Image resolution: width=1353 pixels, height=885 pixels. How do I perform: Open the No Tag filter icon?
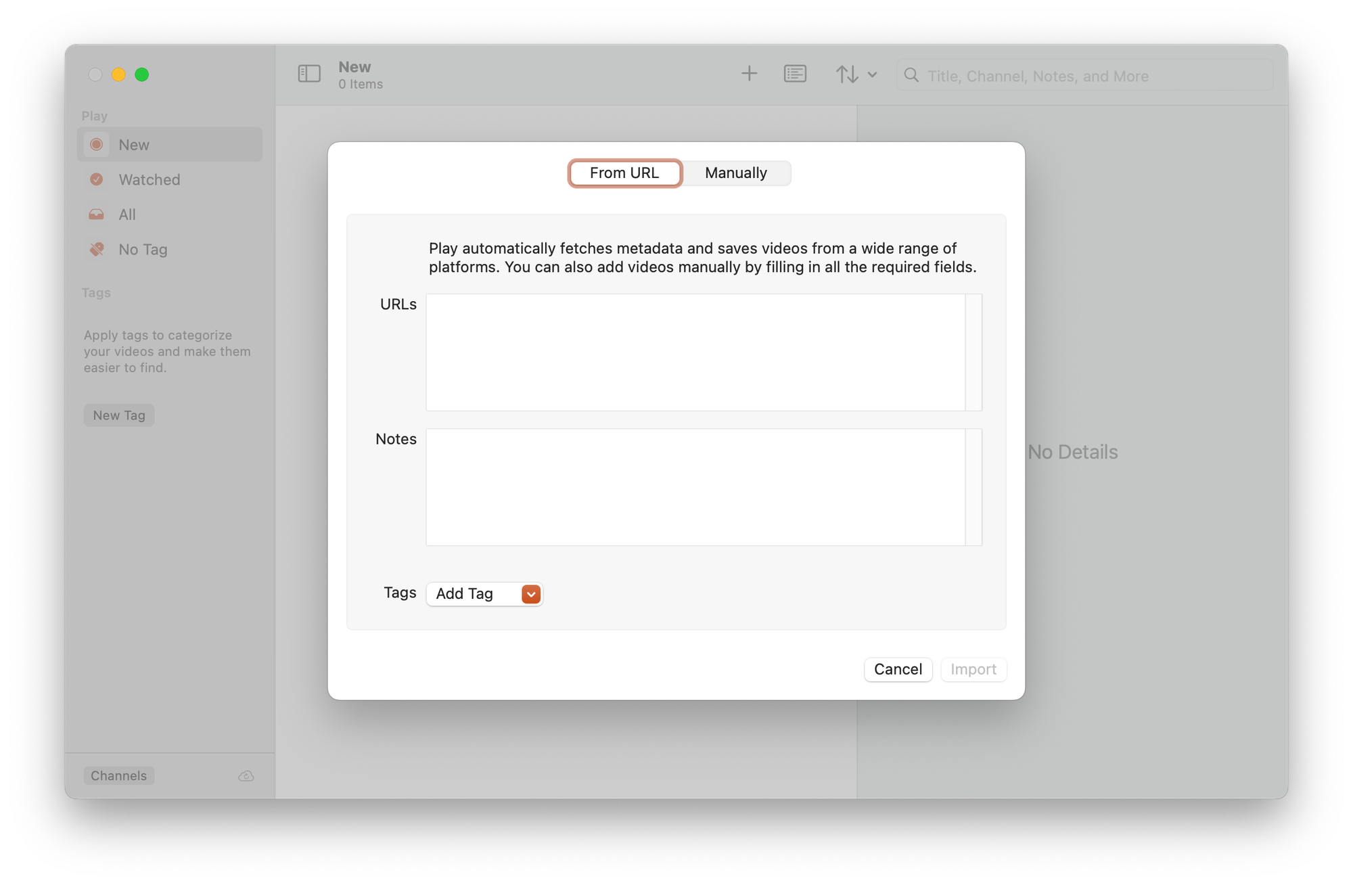click(x=97, y=249)
